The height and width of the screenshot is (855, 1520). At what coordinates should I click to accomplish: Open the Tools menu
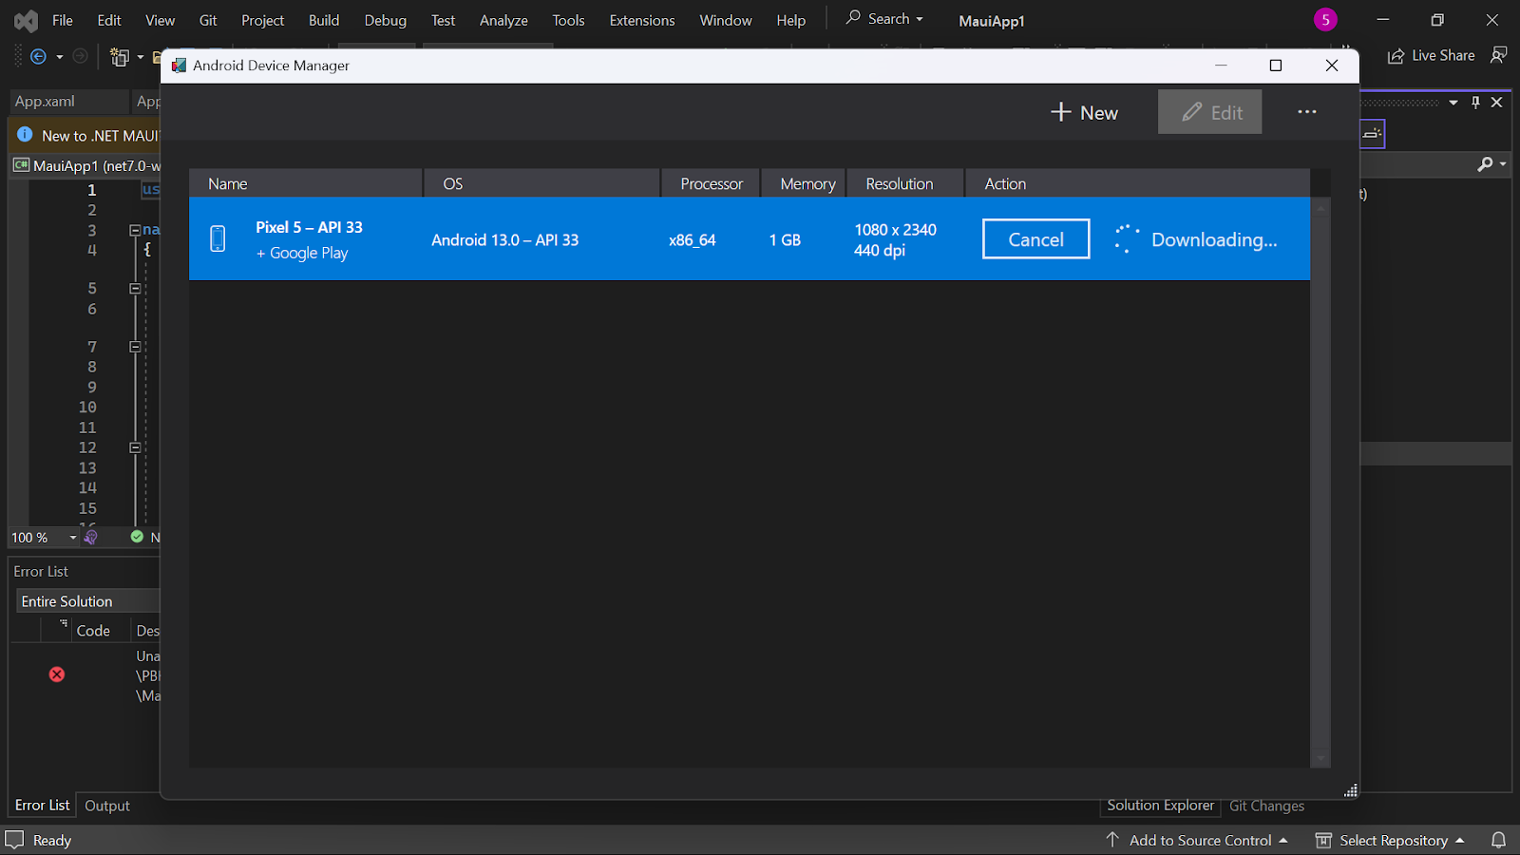(568, 20)
